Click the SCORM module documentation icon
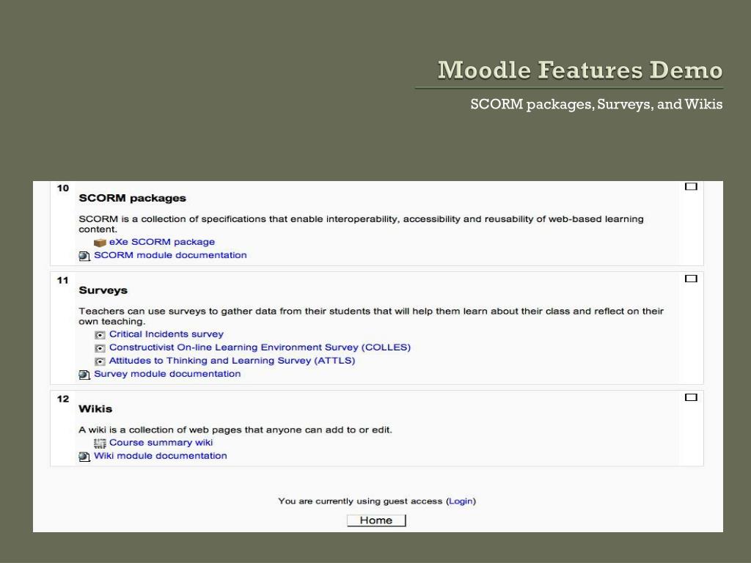This screenshot has width=751, height=563. [84, 256]
